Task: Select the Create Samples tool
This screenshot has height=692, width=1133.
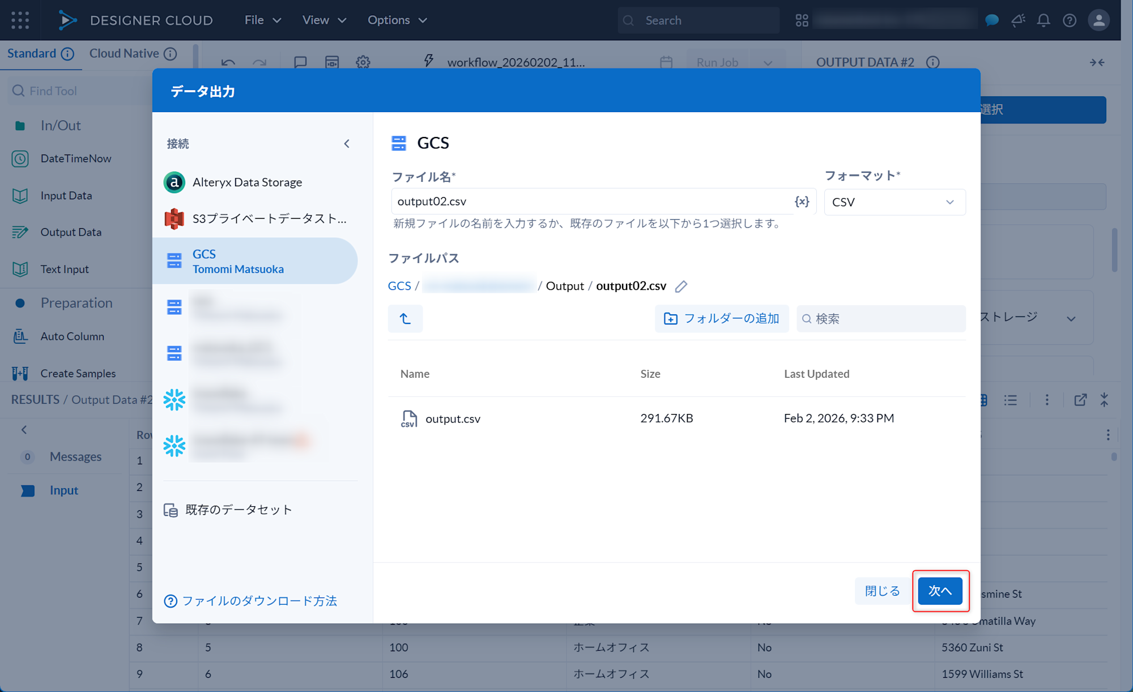Action: point(77,373)
